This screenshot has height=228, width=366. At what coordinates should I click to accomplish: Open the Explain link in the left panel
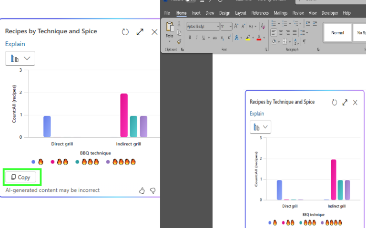click(15, 44)
